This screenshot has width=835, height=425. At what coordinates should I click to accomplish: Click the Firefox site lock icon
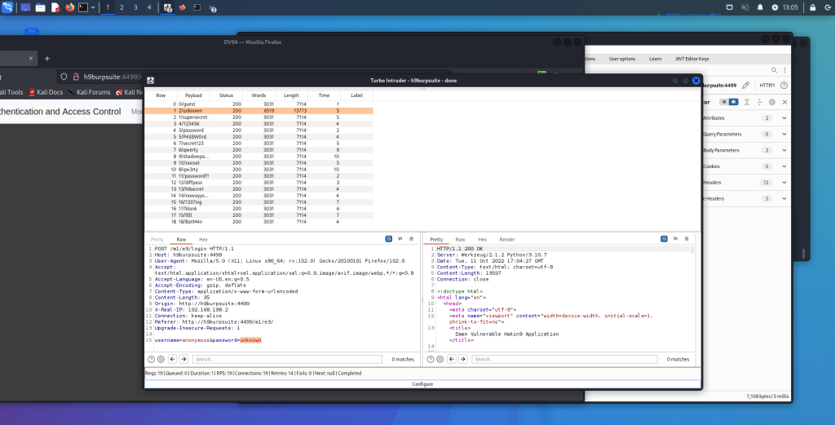pos(76,77)
